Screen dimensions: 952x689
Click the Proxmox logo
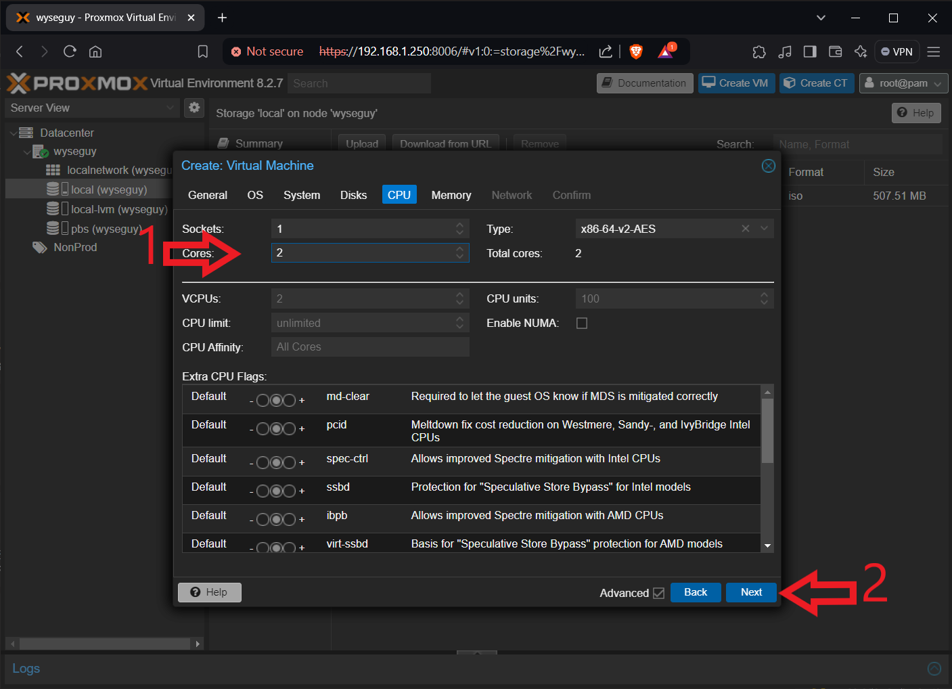(77, 83)
